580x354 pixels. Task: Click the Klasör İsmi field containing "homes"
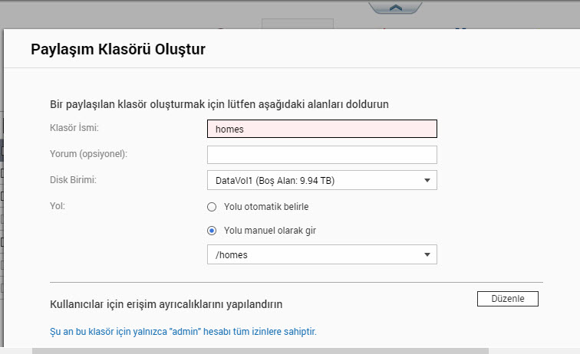pos(321,129)
